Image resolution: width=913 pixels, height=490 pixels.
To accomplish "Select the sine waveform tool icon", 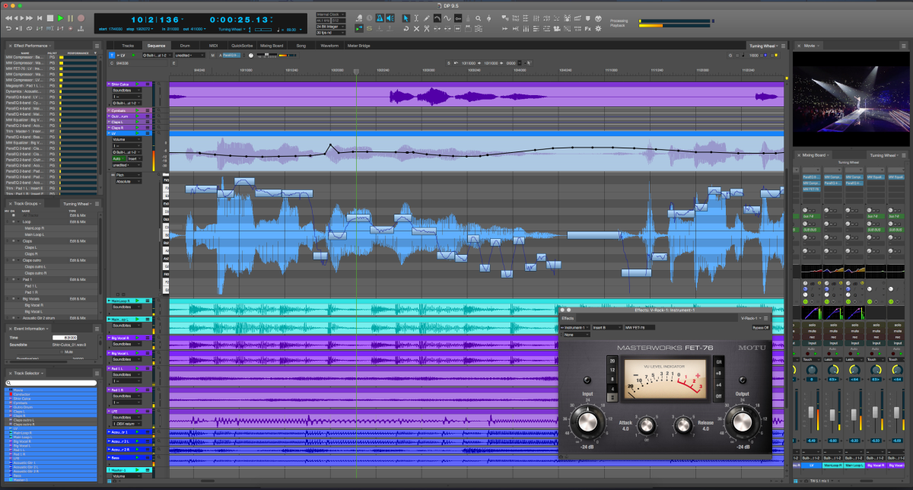I will coord(447,18).
